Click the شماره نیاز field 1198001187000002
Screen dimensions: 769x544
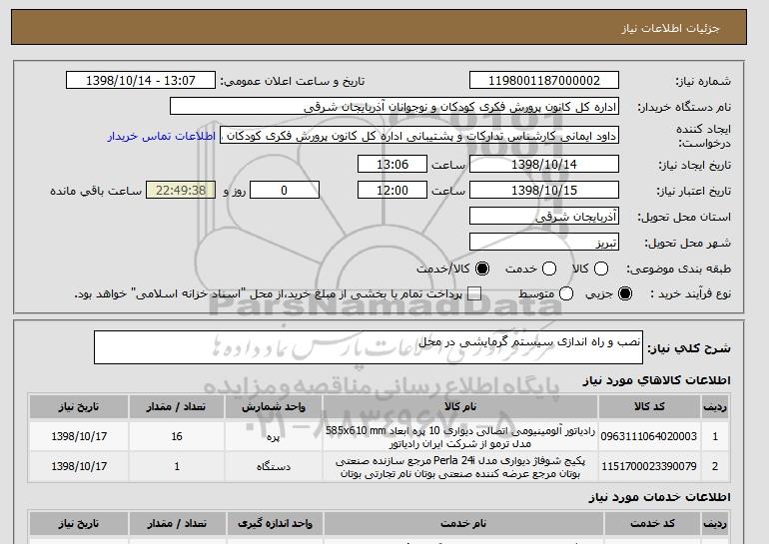(x=544, y=81)
